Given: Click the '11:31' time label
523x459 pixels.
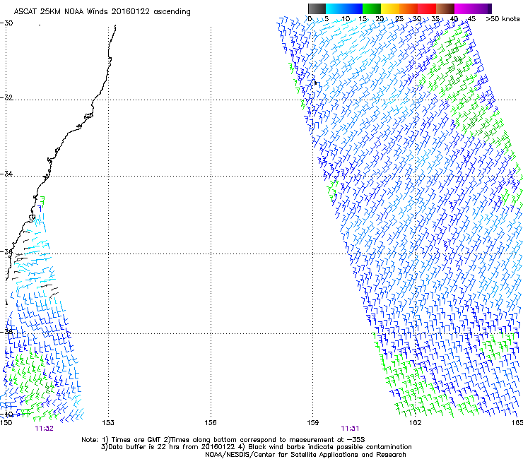Looking at the screenshot, I should tap(350, 429).
